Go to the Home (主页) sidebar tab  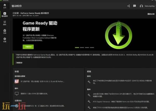click(x=5, y=6)
